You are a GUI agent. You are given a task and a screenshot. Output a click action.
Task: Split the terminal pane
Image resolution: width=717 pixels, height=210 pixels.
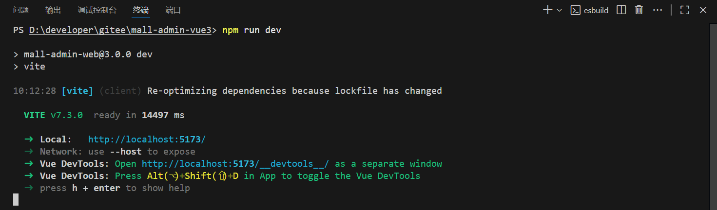(621, 10)
